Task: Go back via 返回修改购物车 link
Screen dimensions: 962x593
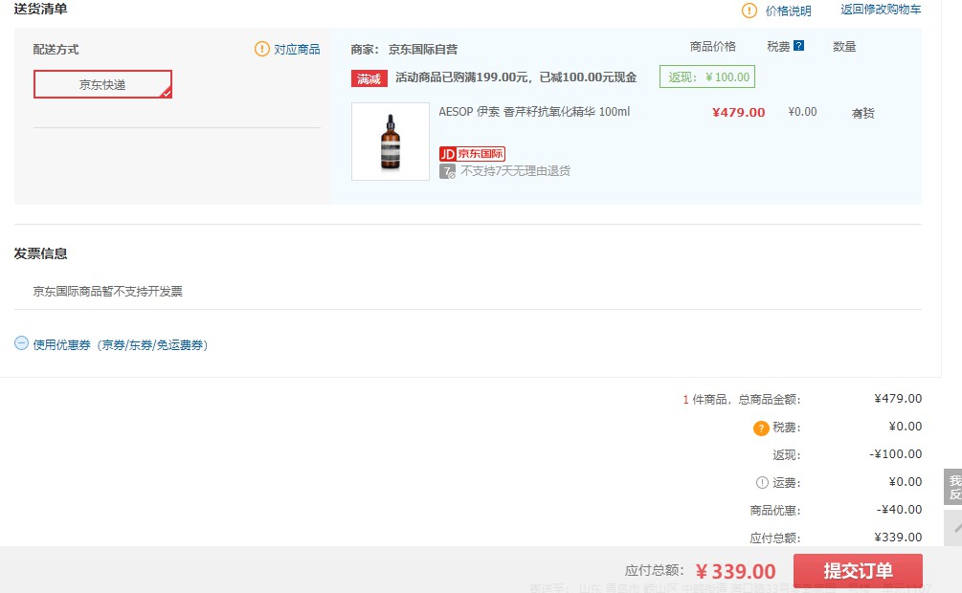Action: pos(881,10)
